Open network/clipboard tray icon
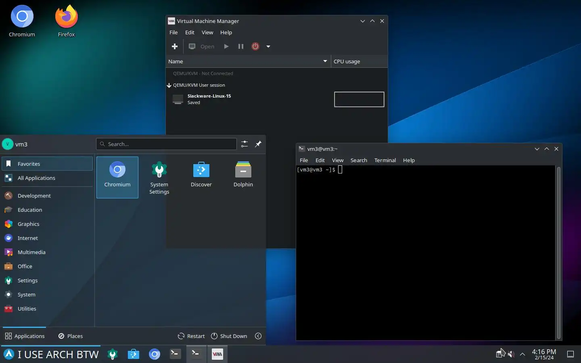 pos(500,354)
